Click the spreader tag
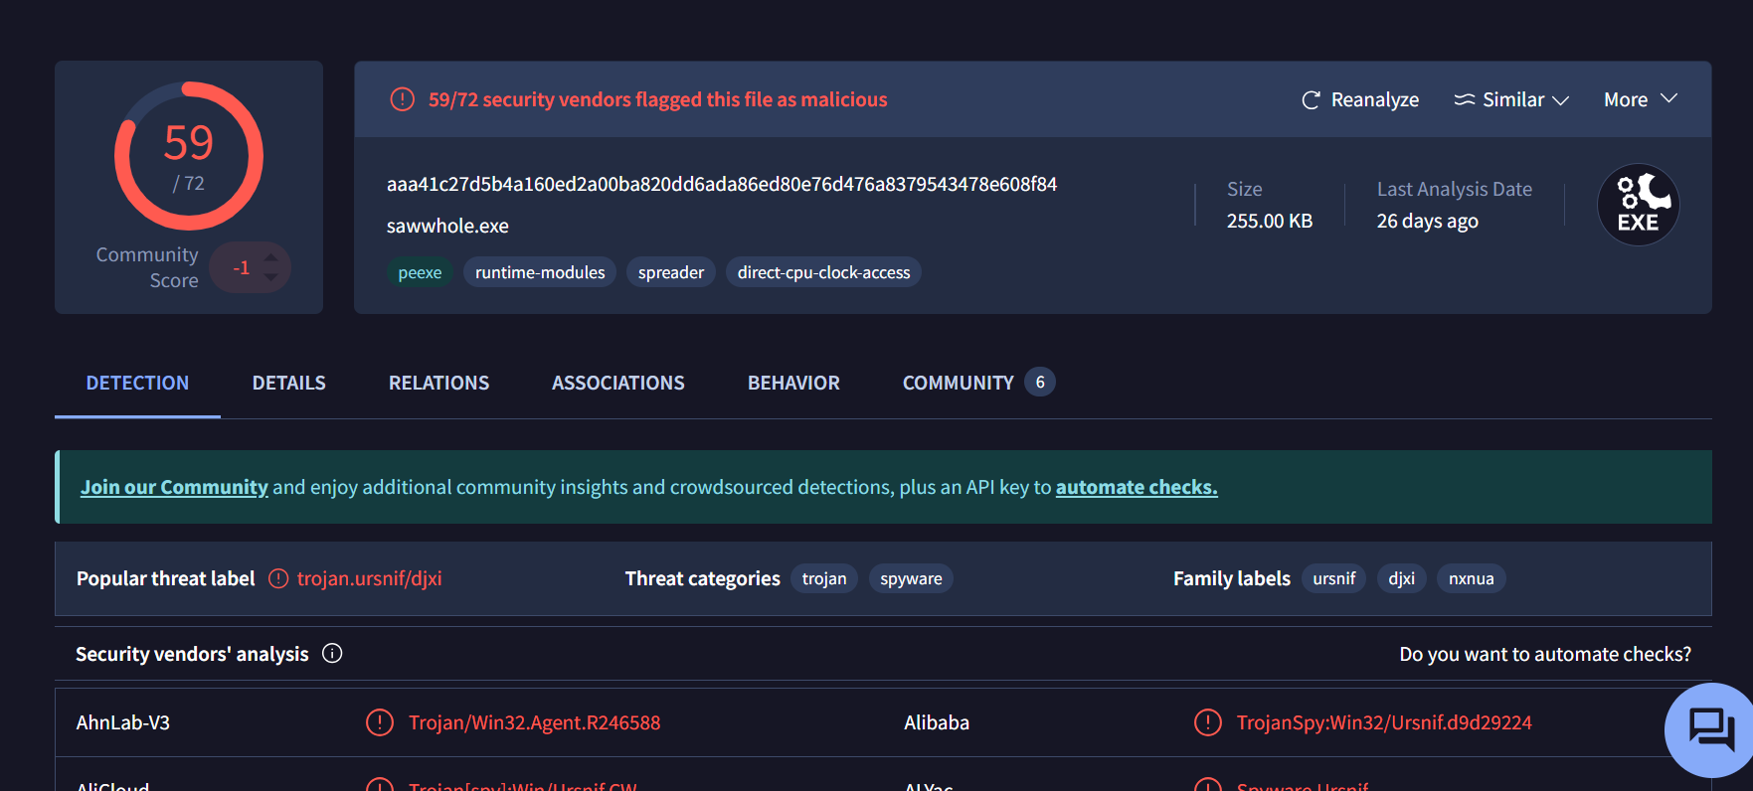 coord(671,272)
